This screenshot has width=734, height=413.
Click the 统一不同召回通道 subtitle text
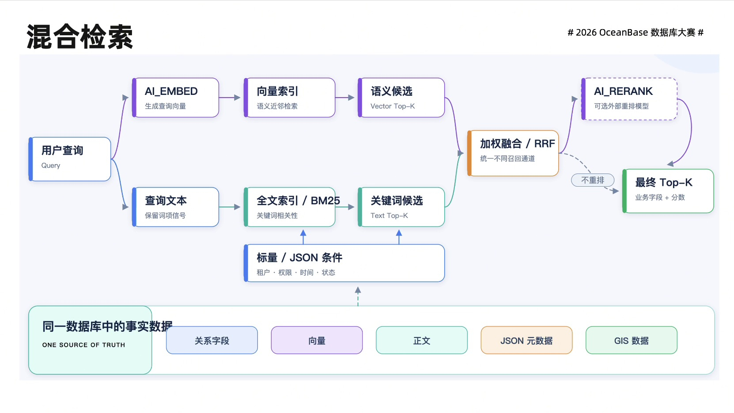[507, 159]
